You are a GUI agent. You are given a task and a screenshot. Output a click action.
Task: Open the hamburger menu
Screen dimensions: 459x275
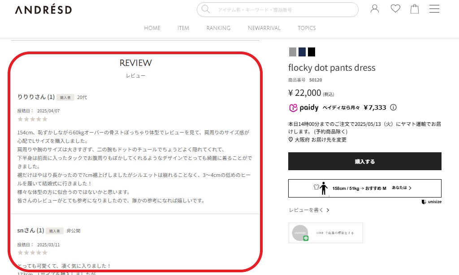tap(434, 9)
